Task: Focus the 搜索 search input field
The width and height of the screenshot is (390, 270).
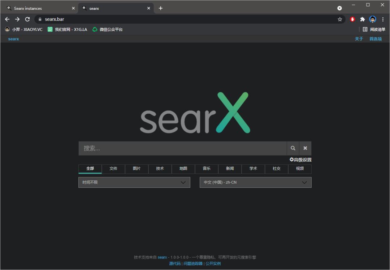Action: coord(182,148)
